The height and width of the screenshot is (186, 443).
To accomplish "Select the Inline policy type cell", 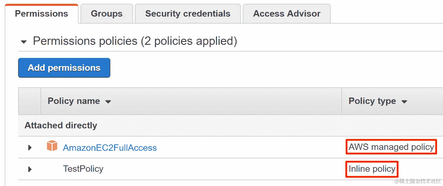I will point(372,169).
